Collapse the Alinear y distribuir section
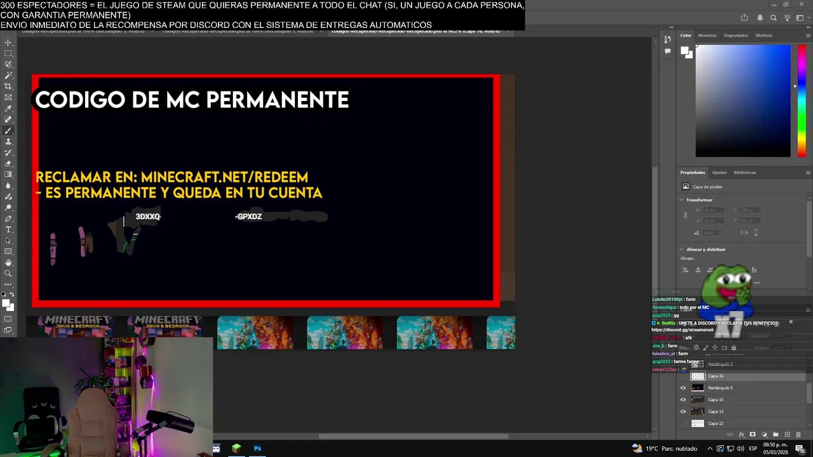This screenshot has height=457, width=813. click(682, 249)
